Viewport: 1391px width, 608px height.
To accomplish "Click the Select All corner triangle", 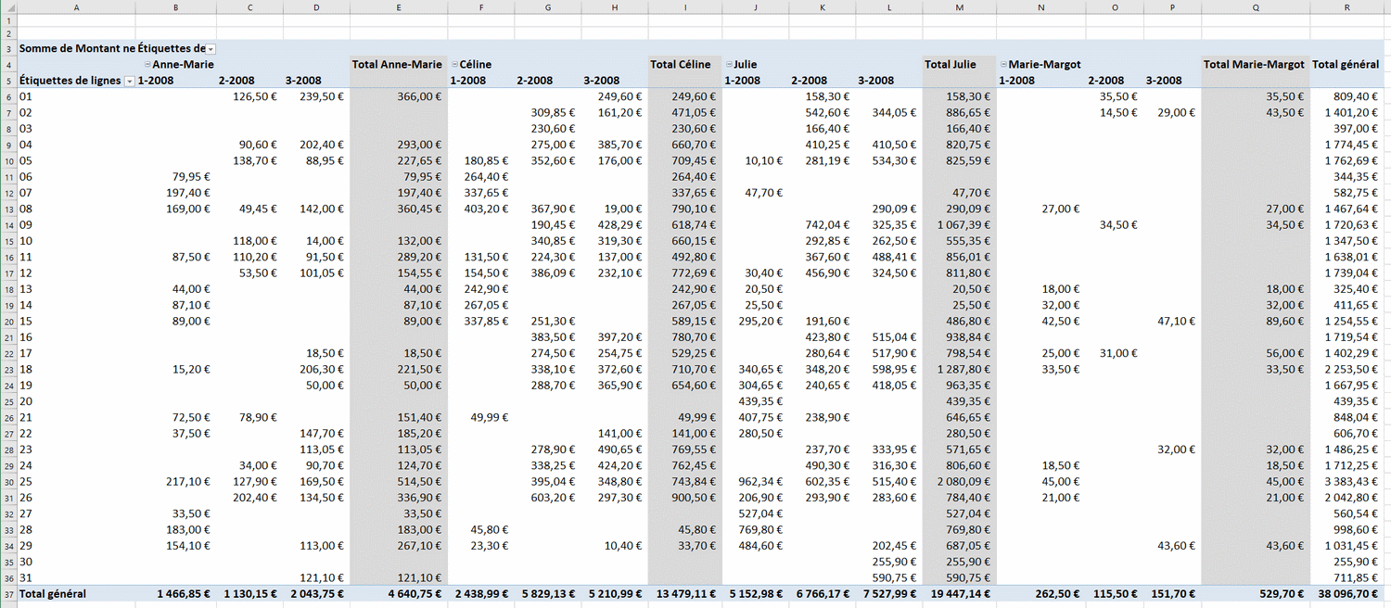I will point(7,7).
